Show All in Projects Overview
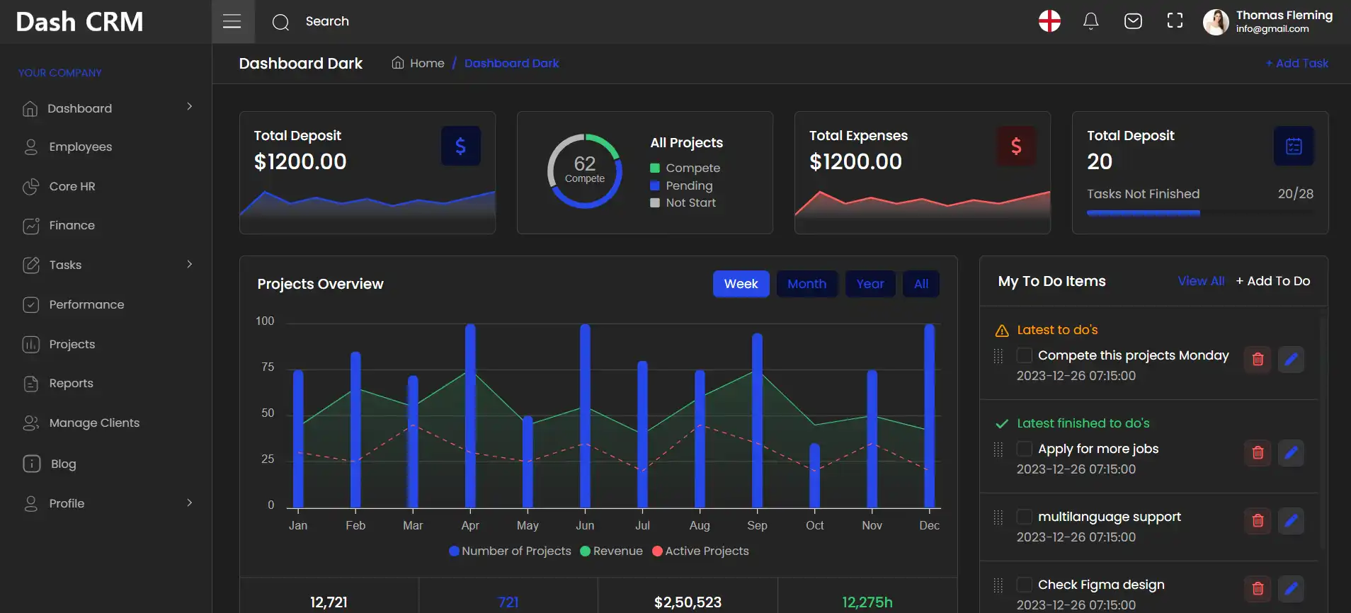The image size is (1351, 613). (921, 284)
